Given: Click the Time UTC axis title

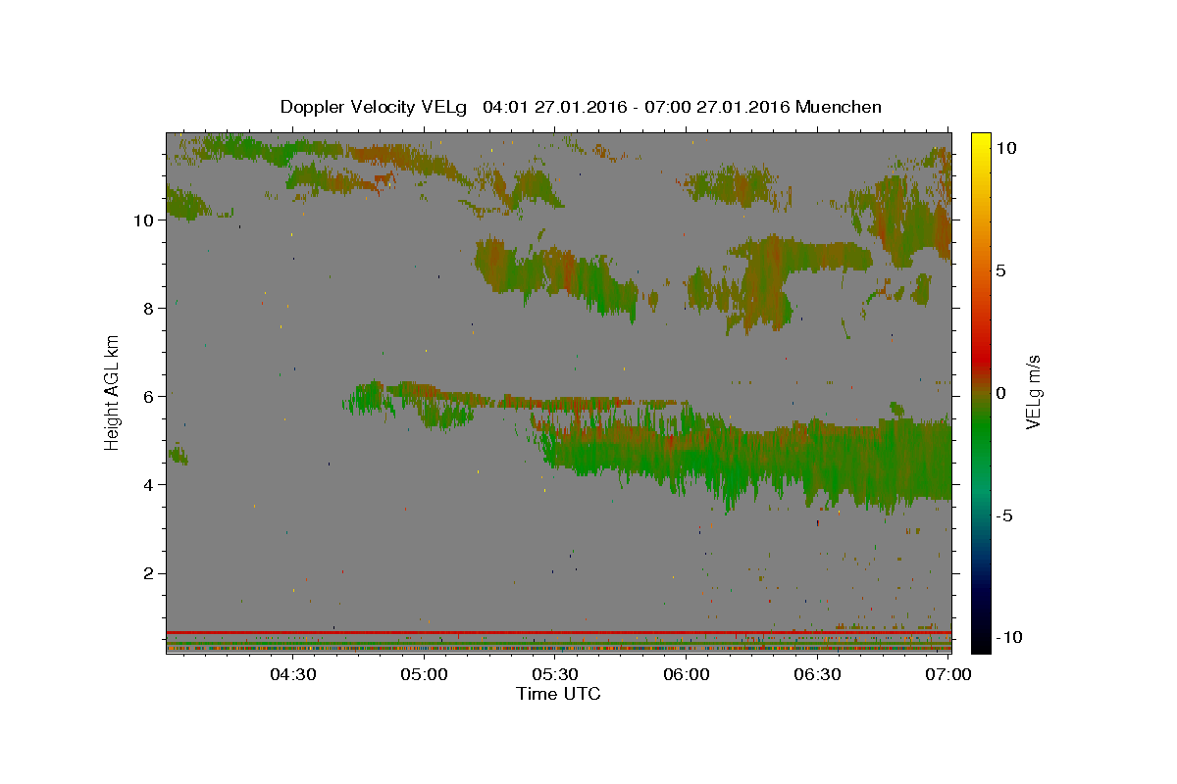Looking at the screenshot, I should coord(558,694).
